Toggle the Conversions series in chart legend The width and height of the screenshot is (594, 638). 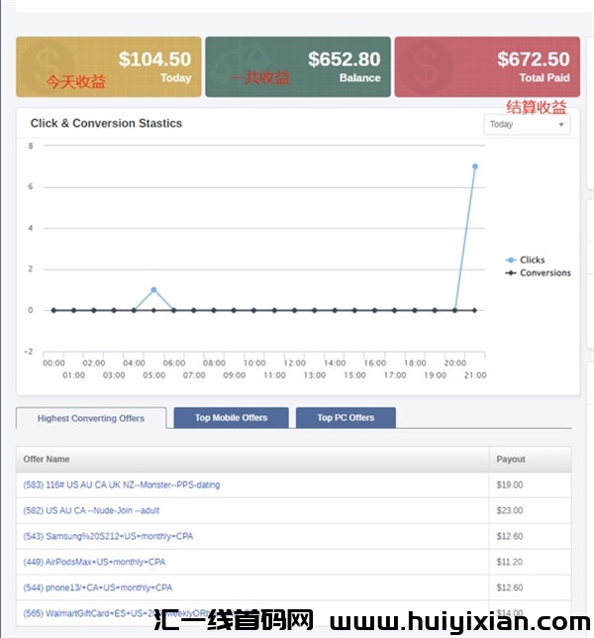(x=544, y=272)
